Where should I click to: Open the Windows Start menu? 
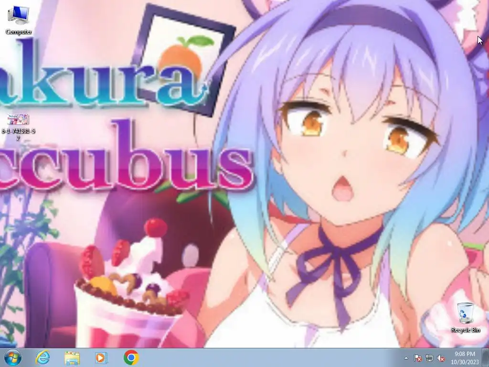point(13,357)
